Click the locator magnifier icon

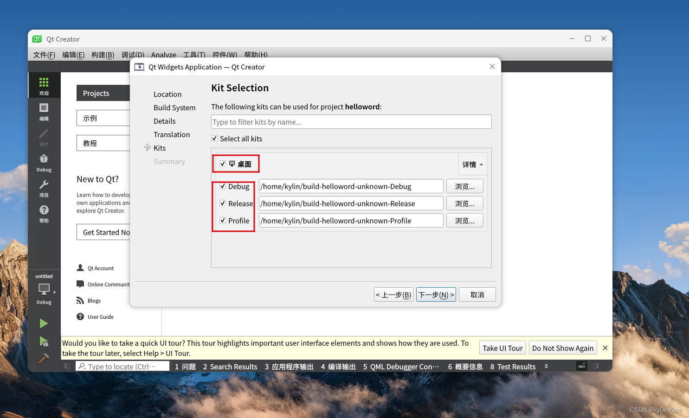pyautogui.click(x=82, y=366)
